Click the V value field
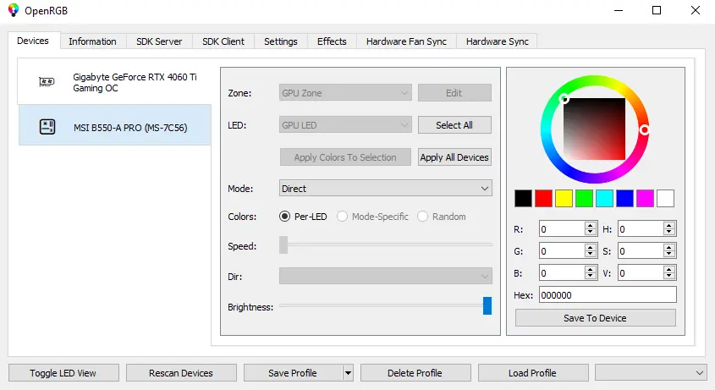 641,272
